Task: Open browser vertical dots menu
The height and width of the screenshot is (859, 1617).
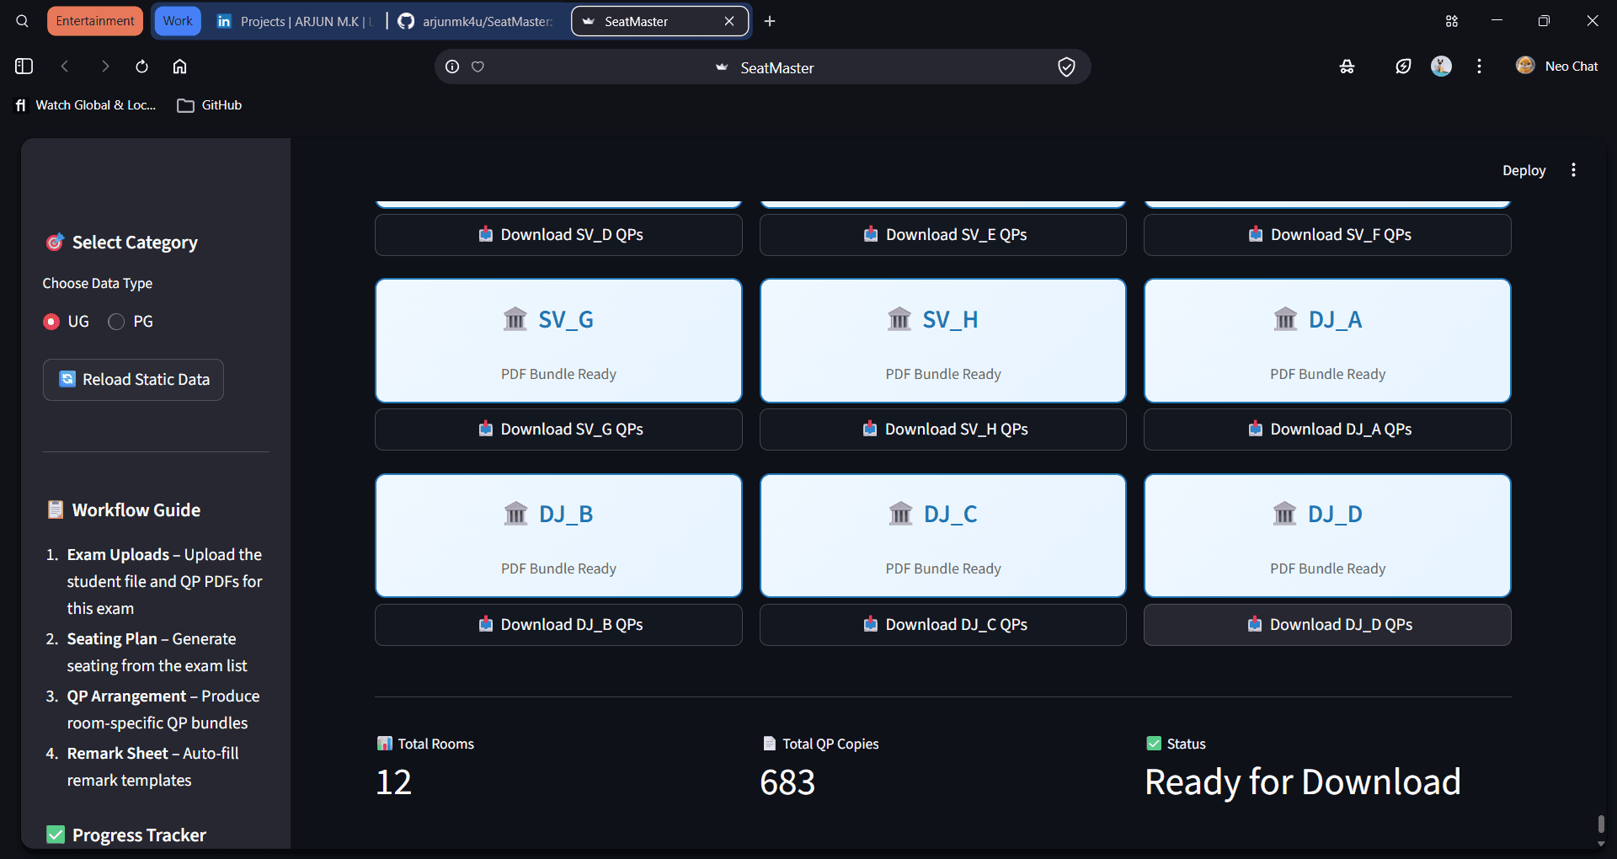Action: 1480,67
